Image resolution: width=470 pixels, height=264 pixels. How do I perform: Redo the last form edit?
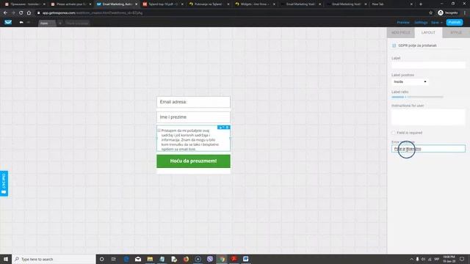click(29, 23)
